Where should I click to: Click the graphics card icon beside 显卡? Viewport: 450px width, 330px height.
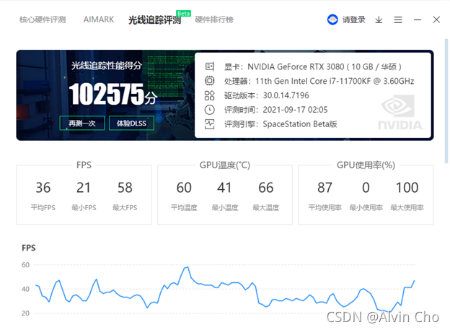[210, 66]
